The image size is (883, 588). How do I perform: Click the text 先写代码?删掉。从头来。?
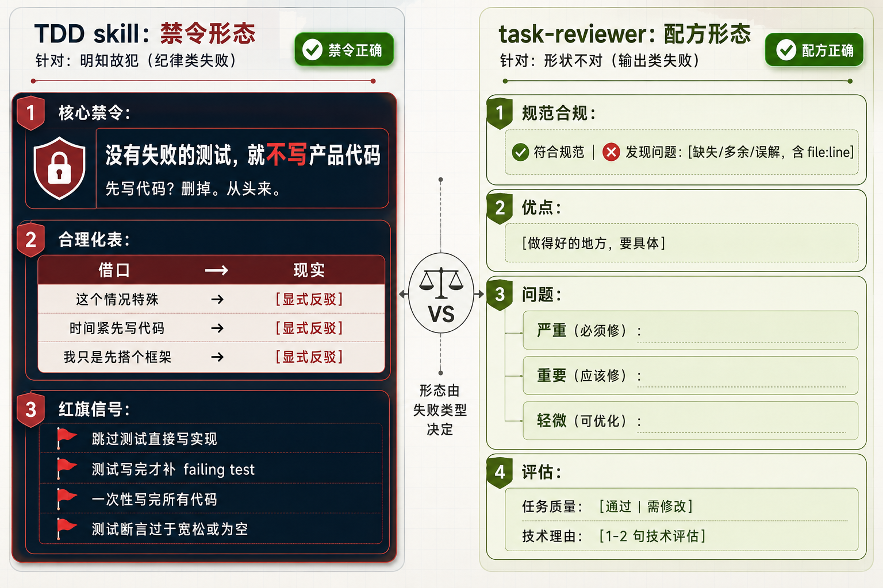pos(194,188)
